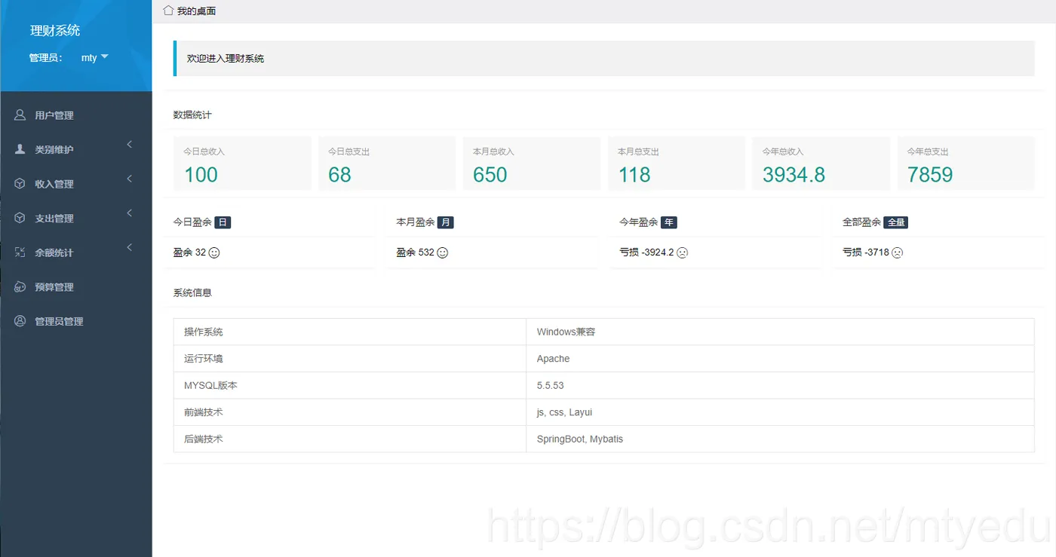The image size is (1056, 557).
Task: Select 支出管理 in the sidebar
Action: pyautogui.click(x=76, y=218)
